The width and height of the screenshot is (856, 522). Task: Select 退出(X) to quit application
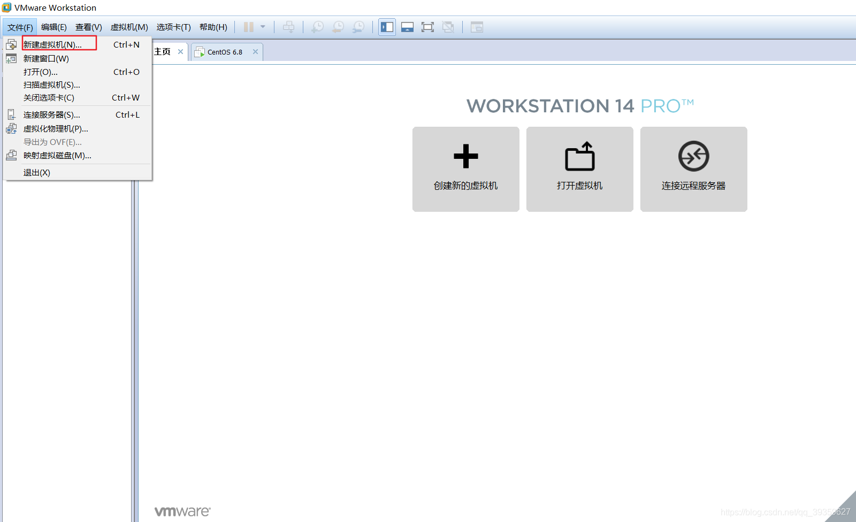click(78, 172)
